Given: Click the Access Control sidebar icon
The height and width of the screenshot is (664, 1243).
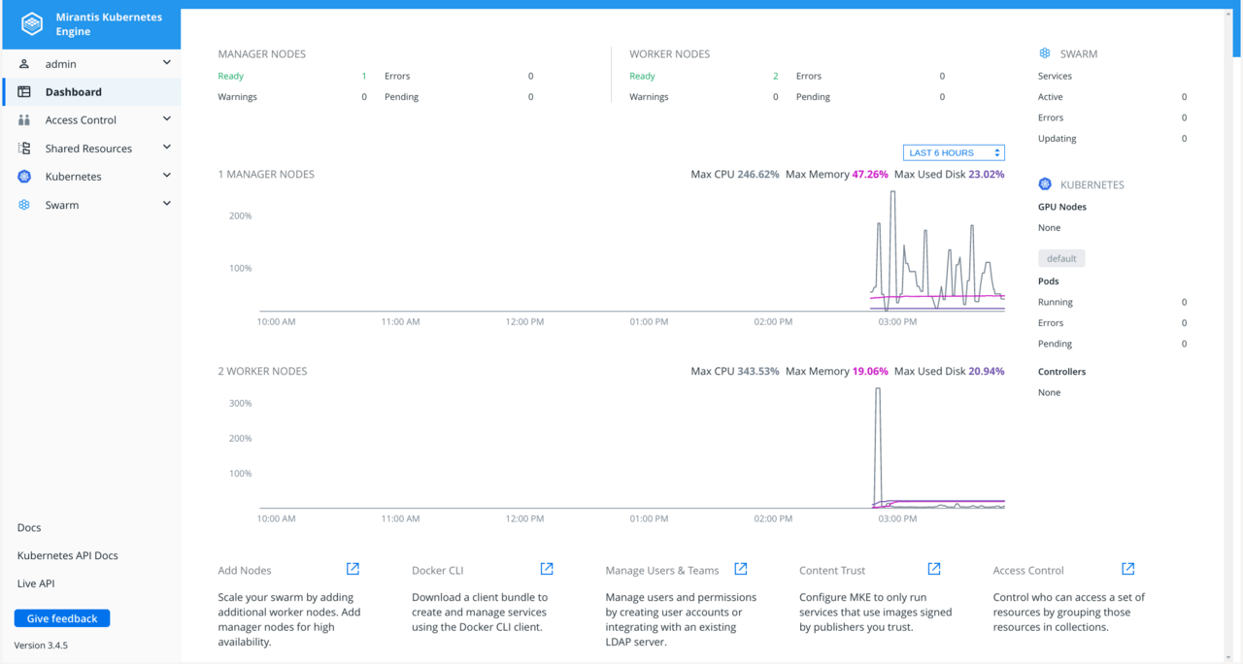Looking at the screenshot, I should (x=24, y=120).
